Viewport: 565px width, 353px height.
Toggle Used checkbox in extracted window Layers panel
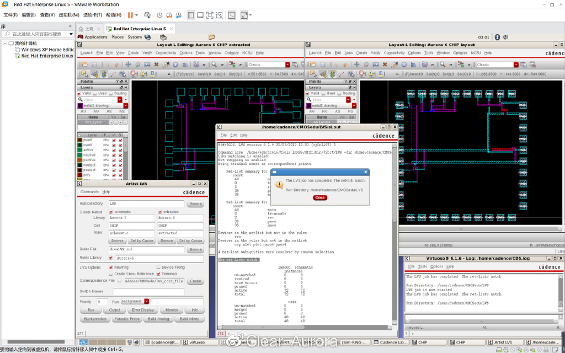coord(95,93)
